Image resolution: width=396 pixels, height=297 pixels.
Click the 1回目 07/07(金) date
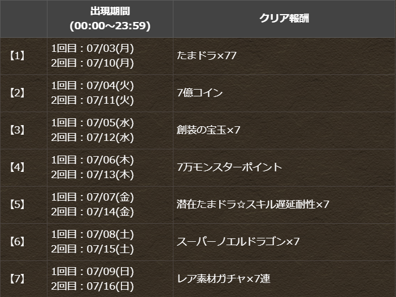point(93,197)
